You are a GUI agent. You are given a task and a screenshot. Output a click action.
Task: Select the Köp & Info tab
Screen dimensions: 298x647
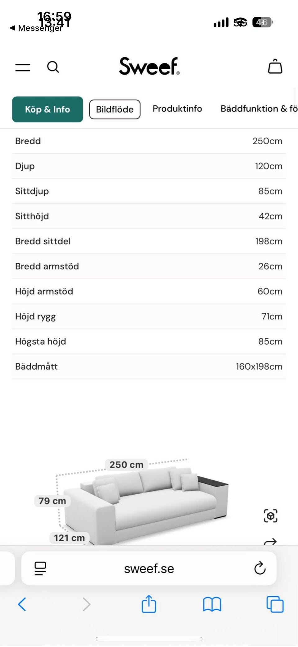tap(47, 109)
